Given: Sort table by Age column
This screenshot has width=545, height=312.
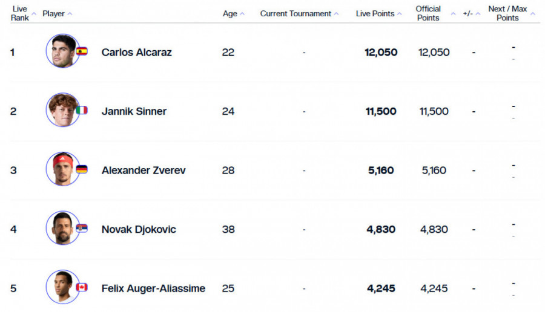Looking at the screenshot, I should 242,14.
